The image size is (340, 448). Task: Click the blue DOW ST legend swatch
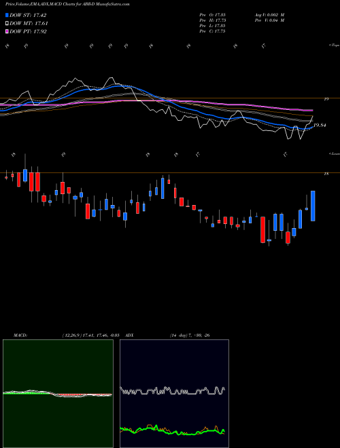point(7,16)
